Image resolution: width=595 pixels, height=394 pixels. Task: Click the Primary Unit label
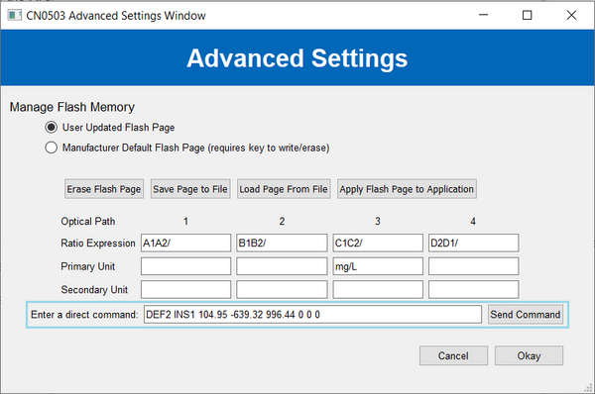(x=87, y=266)
